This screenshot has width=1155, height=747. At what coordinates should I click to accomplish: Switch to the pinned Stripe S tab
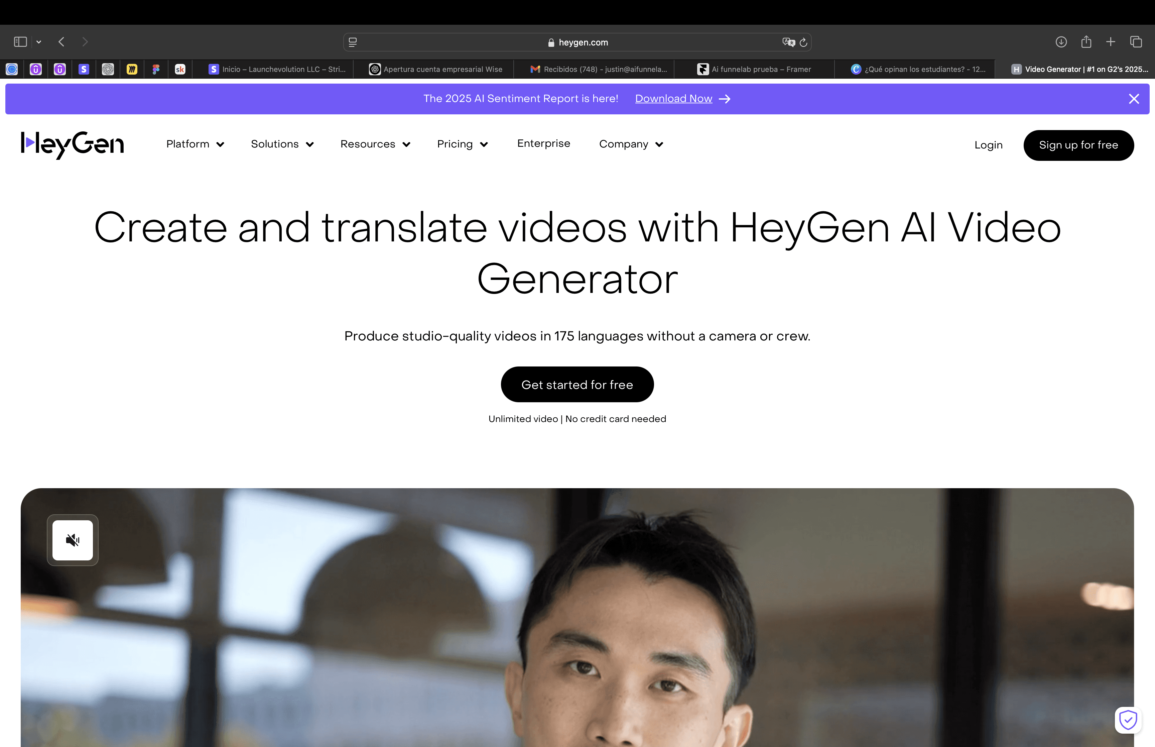tap(84, 69)
